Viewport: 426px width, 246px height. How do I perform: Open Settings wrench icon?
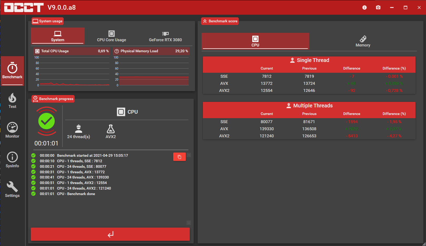pyautogui.click(x=12, y=190)
